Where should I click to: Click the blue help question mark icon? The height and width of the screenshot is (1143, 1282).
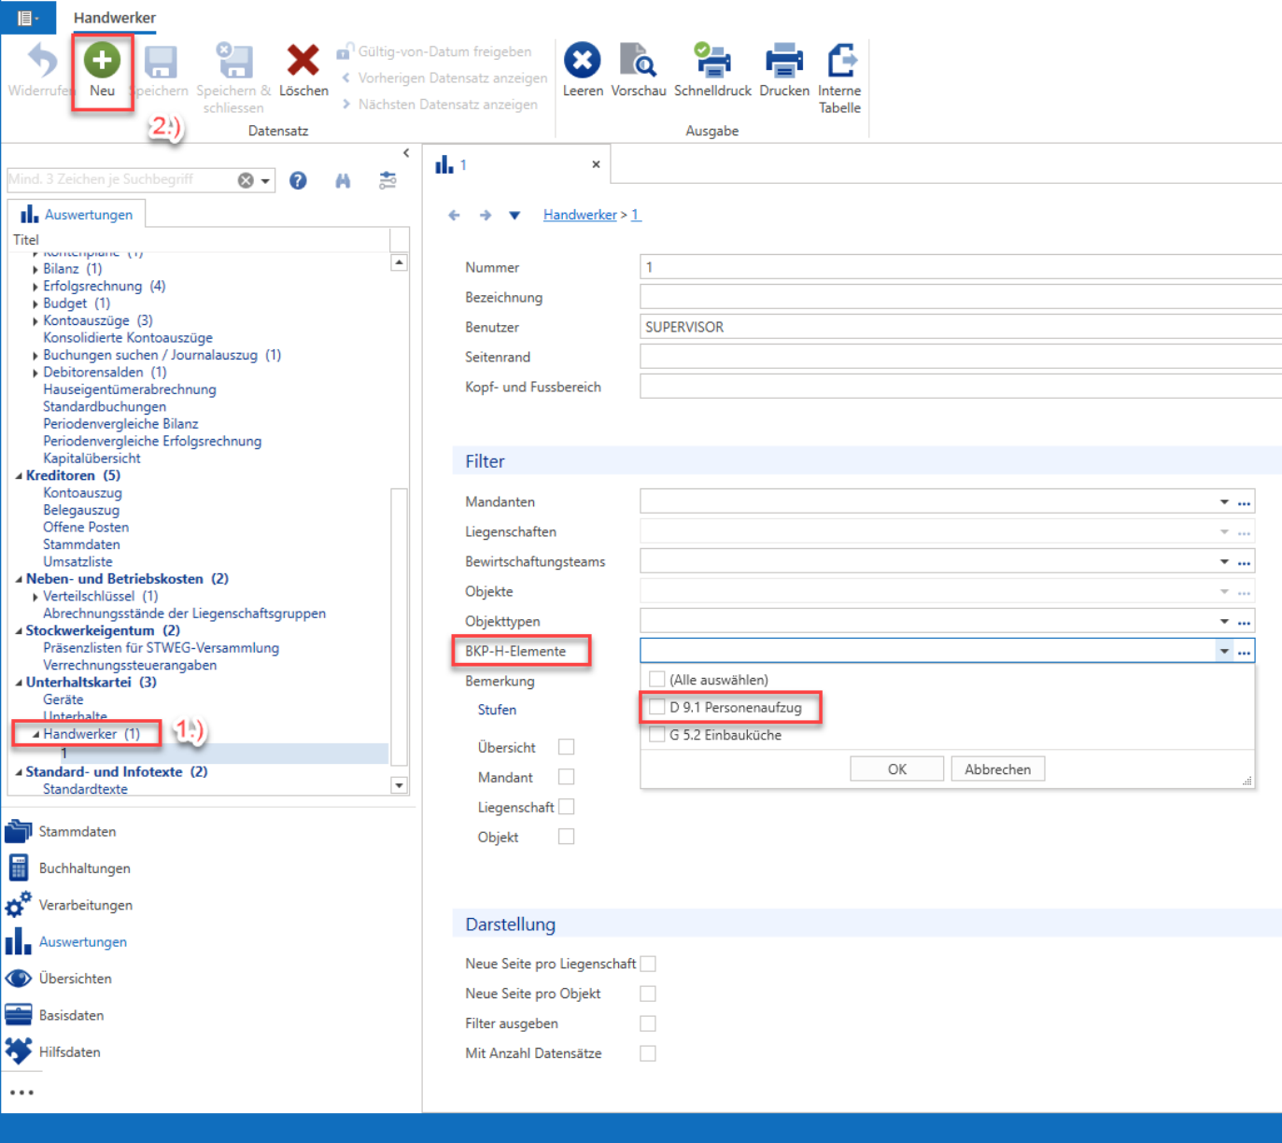coord(298,181)
